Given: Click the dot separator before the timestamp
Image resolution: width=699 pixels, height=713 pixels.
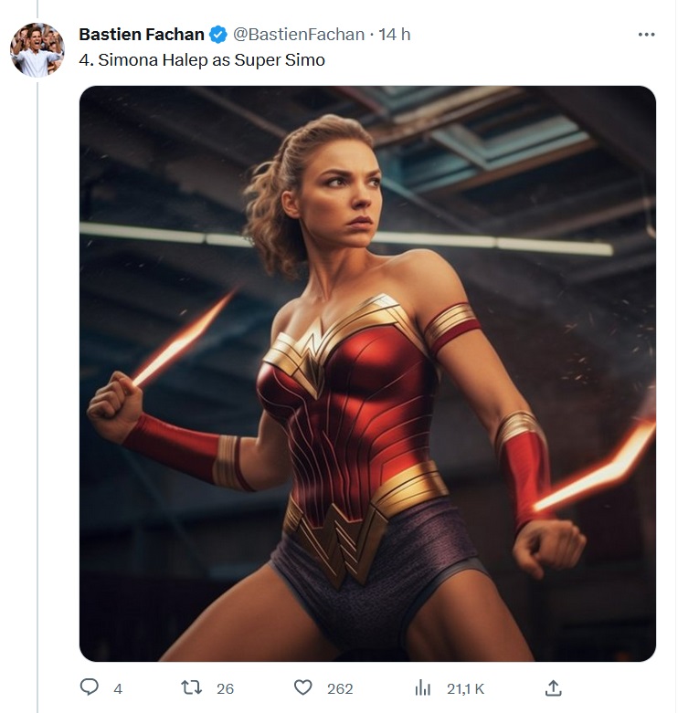Looking at the screenshot, I should [x=371, y=35].
